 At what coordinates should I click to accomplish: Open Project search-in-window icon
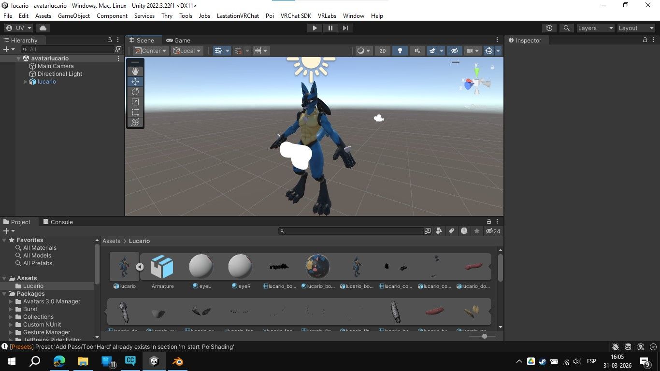428,231
